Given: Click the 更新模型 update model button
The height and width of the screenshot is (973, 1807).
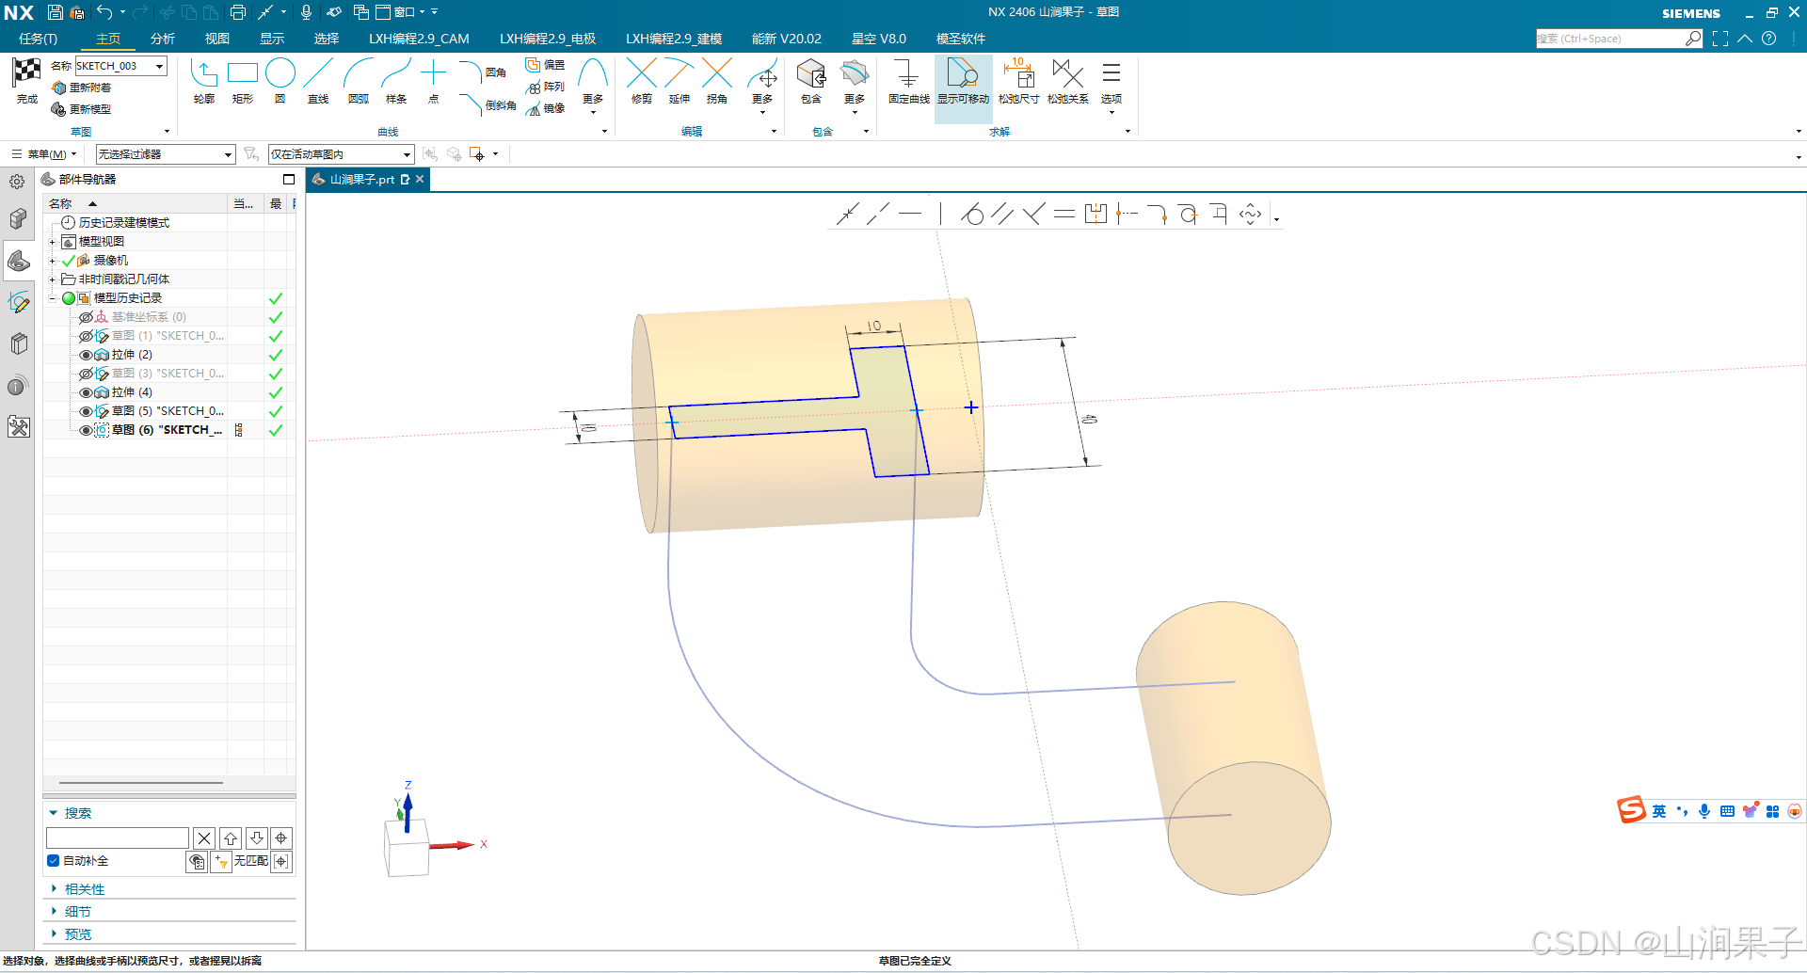Looking at the screenshot, I should [81, 109].
